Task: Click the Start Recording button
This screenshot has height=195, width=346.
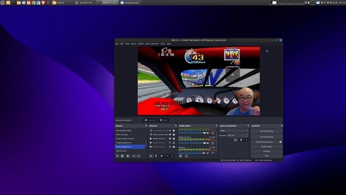Action: tap(267, 137)
